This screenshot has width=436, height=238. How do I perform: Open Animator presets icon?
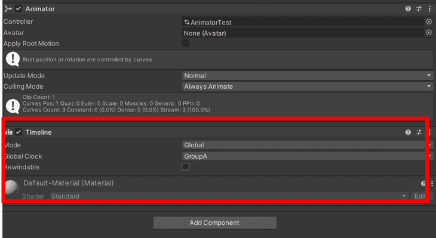(x=419, y=8)
